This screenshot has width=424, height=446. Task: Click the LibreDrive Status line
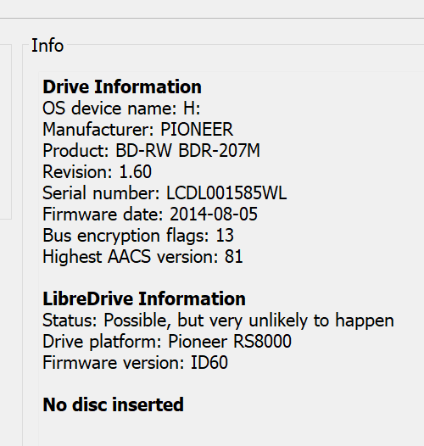pos(218,321)
